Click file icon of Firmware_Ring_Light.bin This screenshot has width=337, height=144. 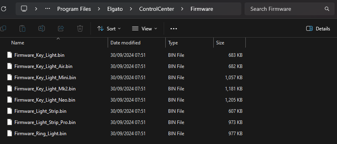10,133
